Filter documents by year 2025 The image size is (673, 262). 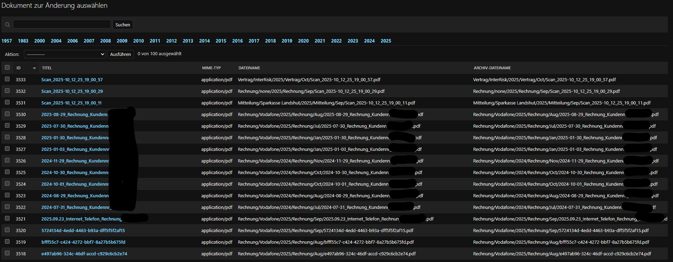pos(386,41)
